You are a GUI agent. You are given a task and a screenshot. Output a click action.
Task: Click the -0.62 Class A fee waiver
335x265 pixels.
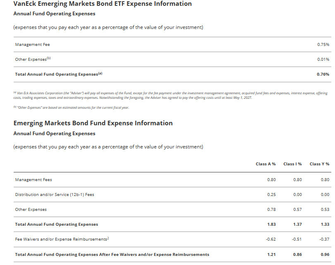[271, 239]
